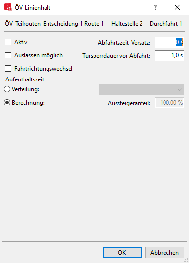Image resolution: width=189 pixels, height=263 pixels.
Task: Click the Abbrechen button
Action: click(x=165, y=252)
